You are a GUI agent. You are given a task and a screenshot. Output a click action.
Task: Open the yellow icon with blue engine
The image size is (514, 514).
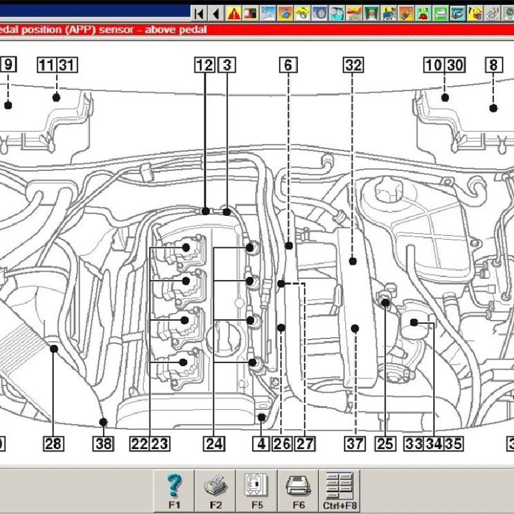389,13
